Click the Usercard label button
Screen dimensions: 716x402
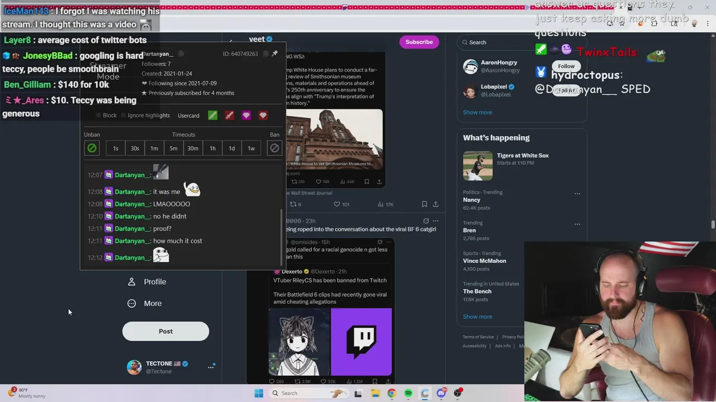tap(189, 116)
